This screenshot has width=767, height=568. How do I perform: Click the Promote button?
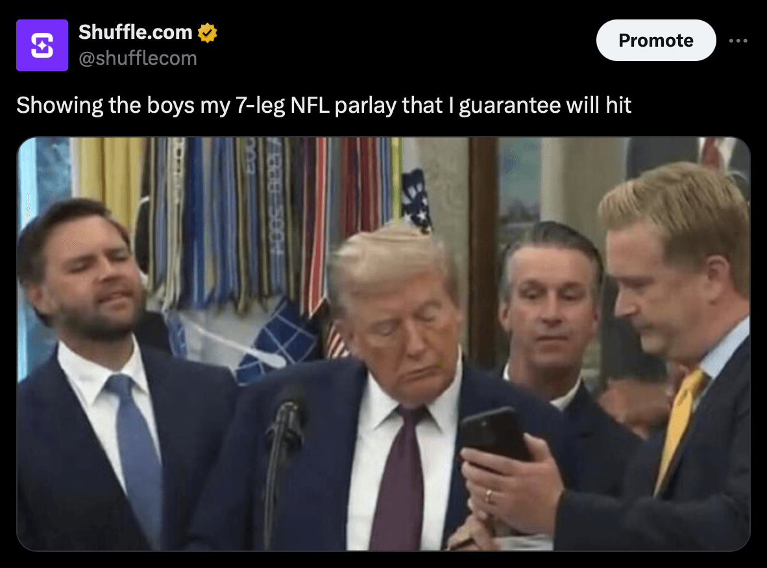pyautogui.click(x=656, y=40)
